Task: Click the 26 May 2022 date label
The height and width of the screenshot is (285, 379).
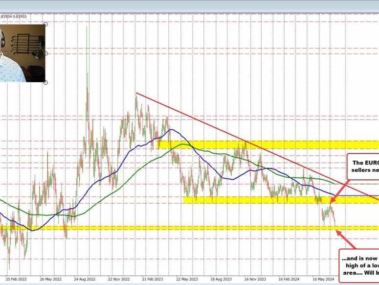Action: point(50,279)
